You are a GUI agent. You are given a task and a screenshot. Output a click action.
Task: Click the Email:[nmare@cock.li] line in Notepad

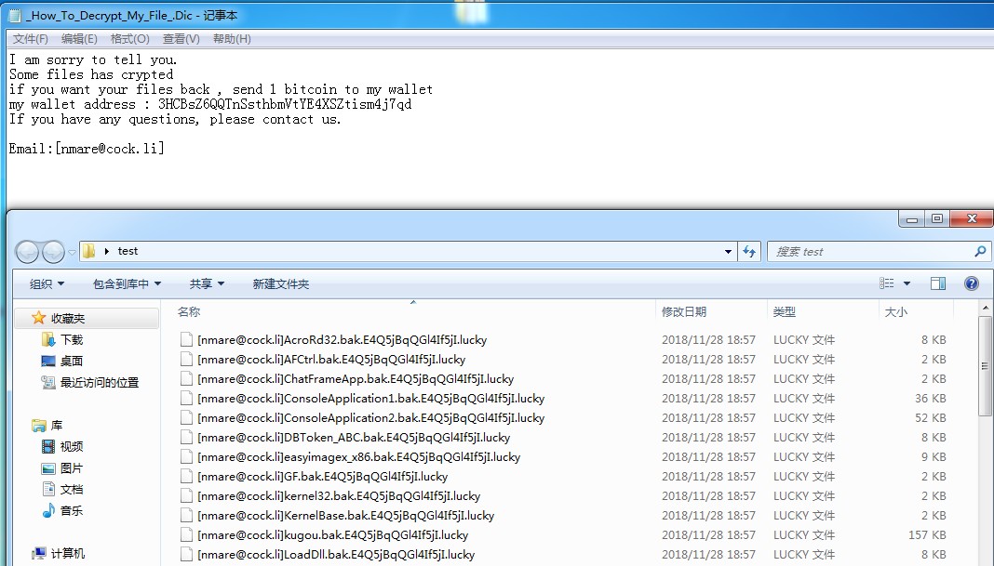[87, 148]
